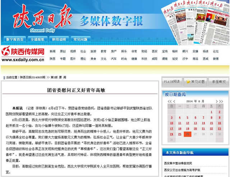
Task: Open 旅游 navigation link
Action: coord(93,51)
